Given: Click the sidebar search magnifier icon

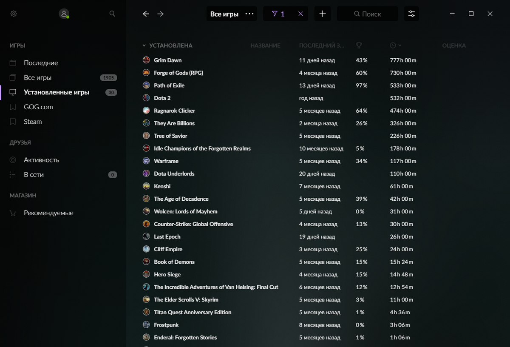Looking at the screenshot, I should [x=112, y=14].
